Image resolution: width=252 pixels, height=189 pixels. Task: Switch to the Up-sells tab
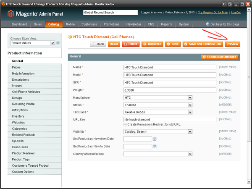click(34, 141)
